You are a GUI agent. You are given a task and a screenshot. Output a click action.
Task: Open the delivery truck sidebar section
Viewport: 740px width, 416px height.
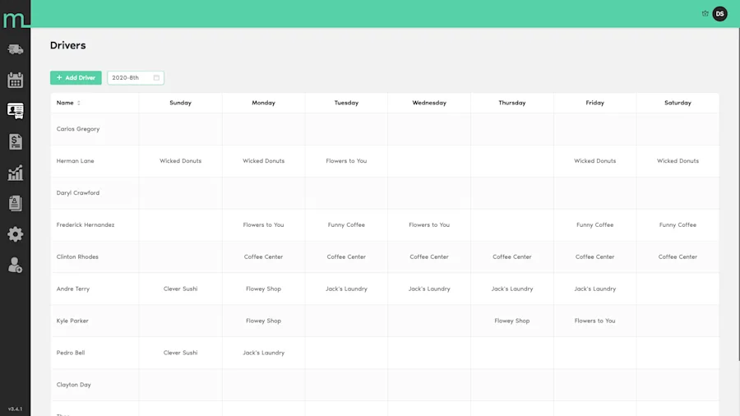pos(15,49)
